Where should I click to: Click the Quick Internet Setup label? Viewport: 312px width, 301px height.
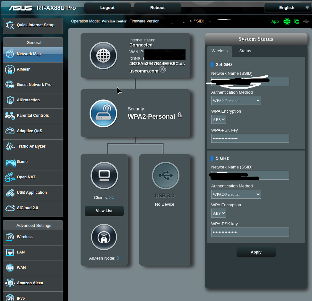(x=36, y=25)
